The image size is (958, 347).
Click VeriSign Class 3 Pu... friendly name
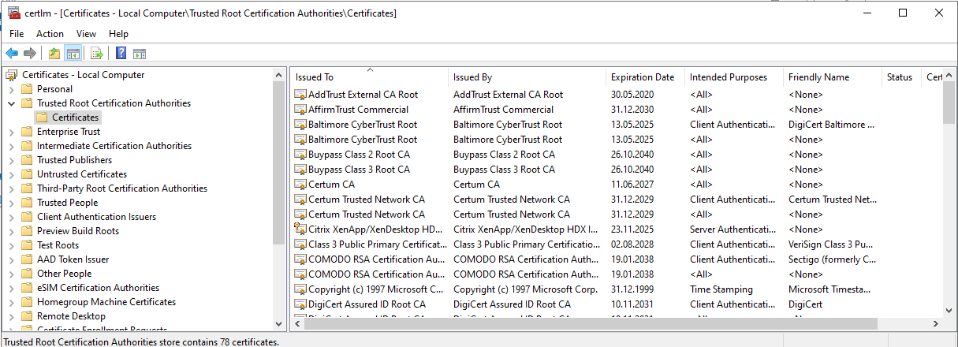[x=832, y=244]
